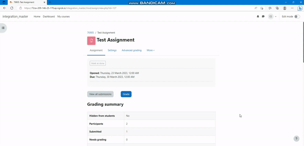The width and height of the screenshot is (304, 146).
Task: Open the read aloud icon in address bar
Action: pyautogui.click(x=256, y=8)
